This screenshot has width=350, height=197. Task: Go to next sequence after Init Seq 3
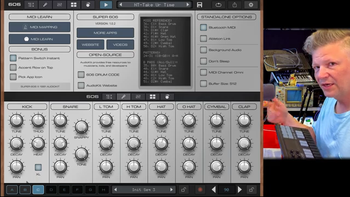point(171,190)
